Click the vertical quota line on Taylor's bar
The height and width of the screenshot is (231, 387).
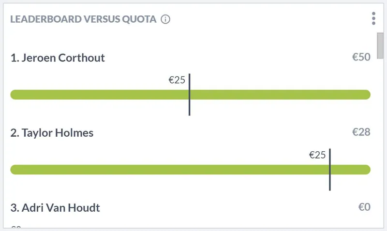(330, 170)
